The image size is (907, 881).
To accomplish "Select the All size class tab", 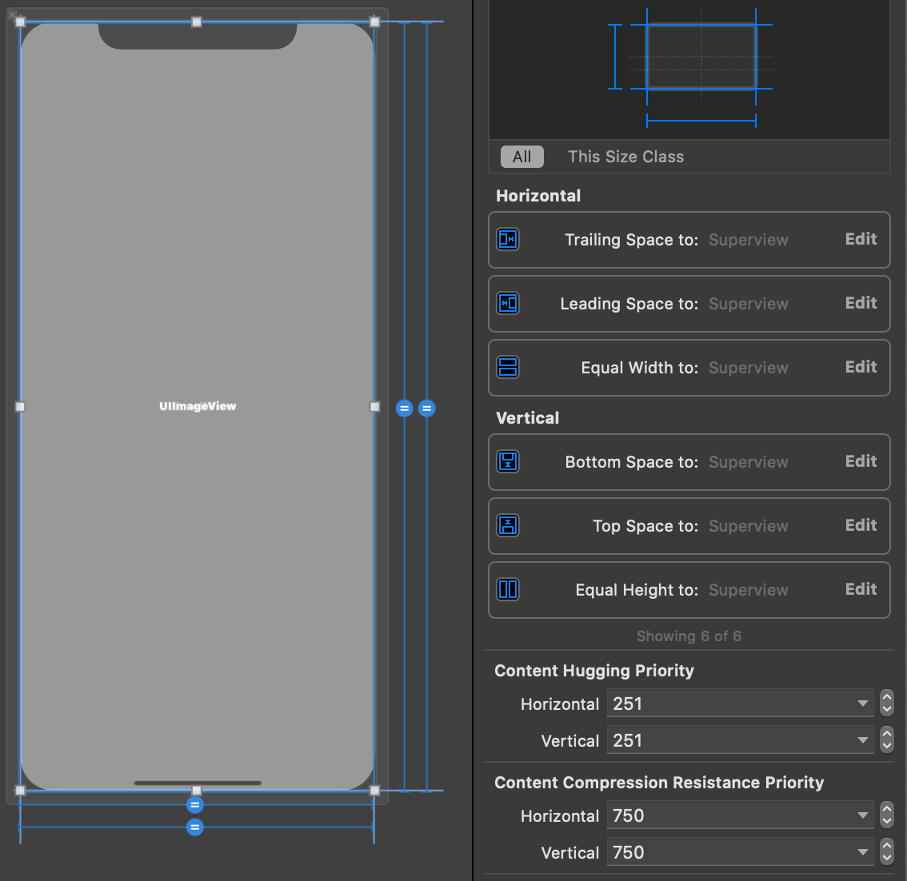I will click(x=521, y=157).
